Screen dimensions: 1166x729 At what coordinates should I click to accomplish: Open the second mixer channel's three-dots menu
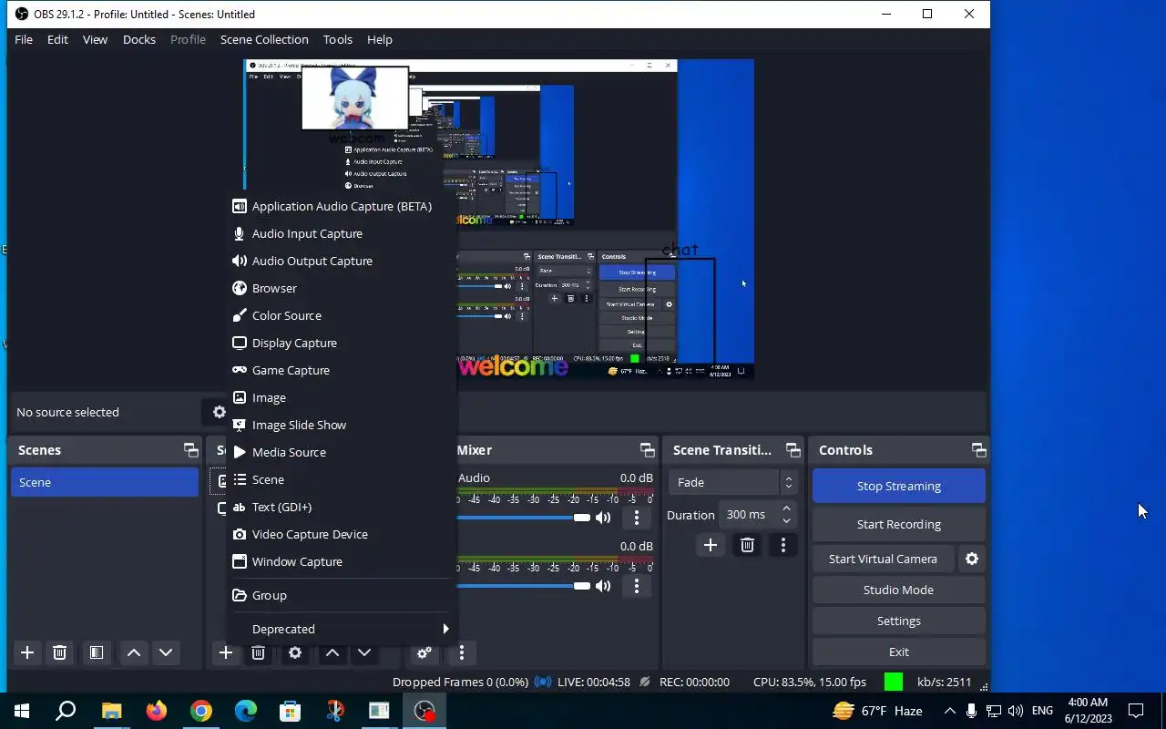coord(637,586)
